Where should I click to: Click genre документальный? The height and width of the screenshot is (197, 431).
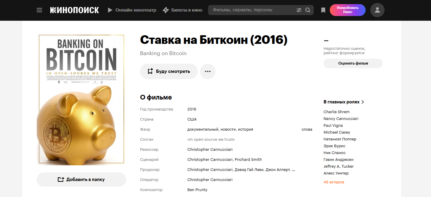click(x=203, y=129)
